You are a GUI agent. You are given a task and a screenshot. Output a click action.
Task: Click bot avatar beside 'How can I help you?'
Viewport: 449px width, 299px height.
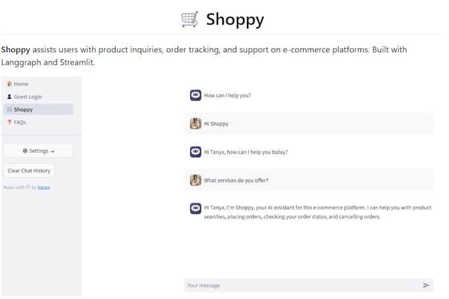195,95
